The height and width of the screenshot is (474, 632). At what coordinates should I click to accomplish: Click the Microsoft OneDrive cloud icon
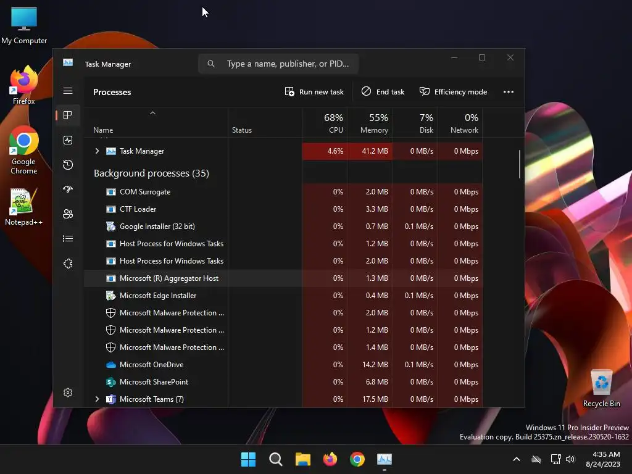click(111, 365)
